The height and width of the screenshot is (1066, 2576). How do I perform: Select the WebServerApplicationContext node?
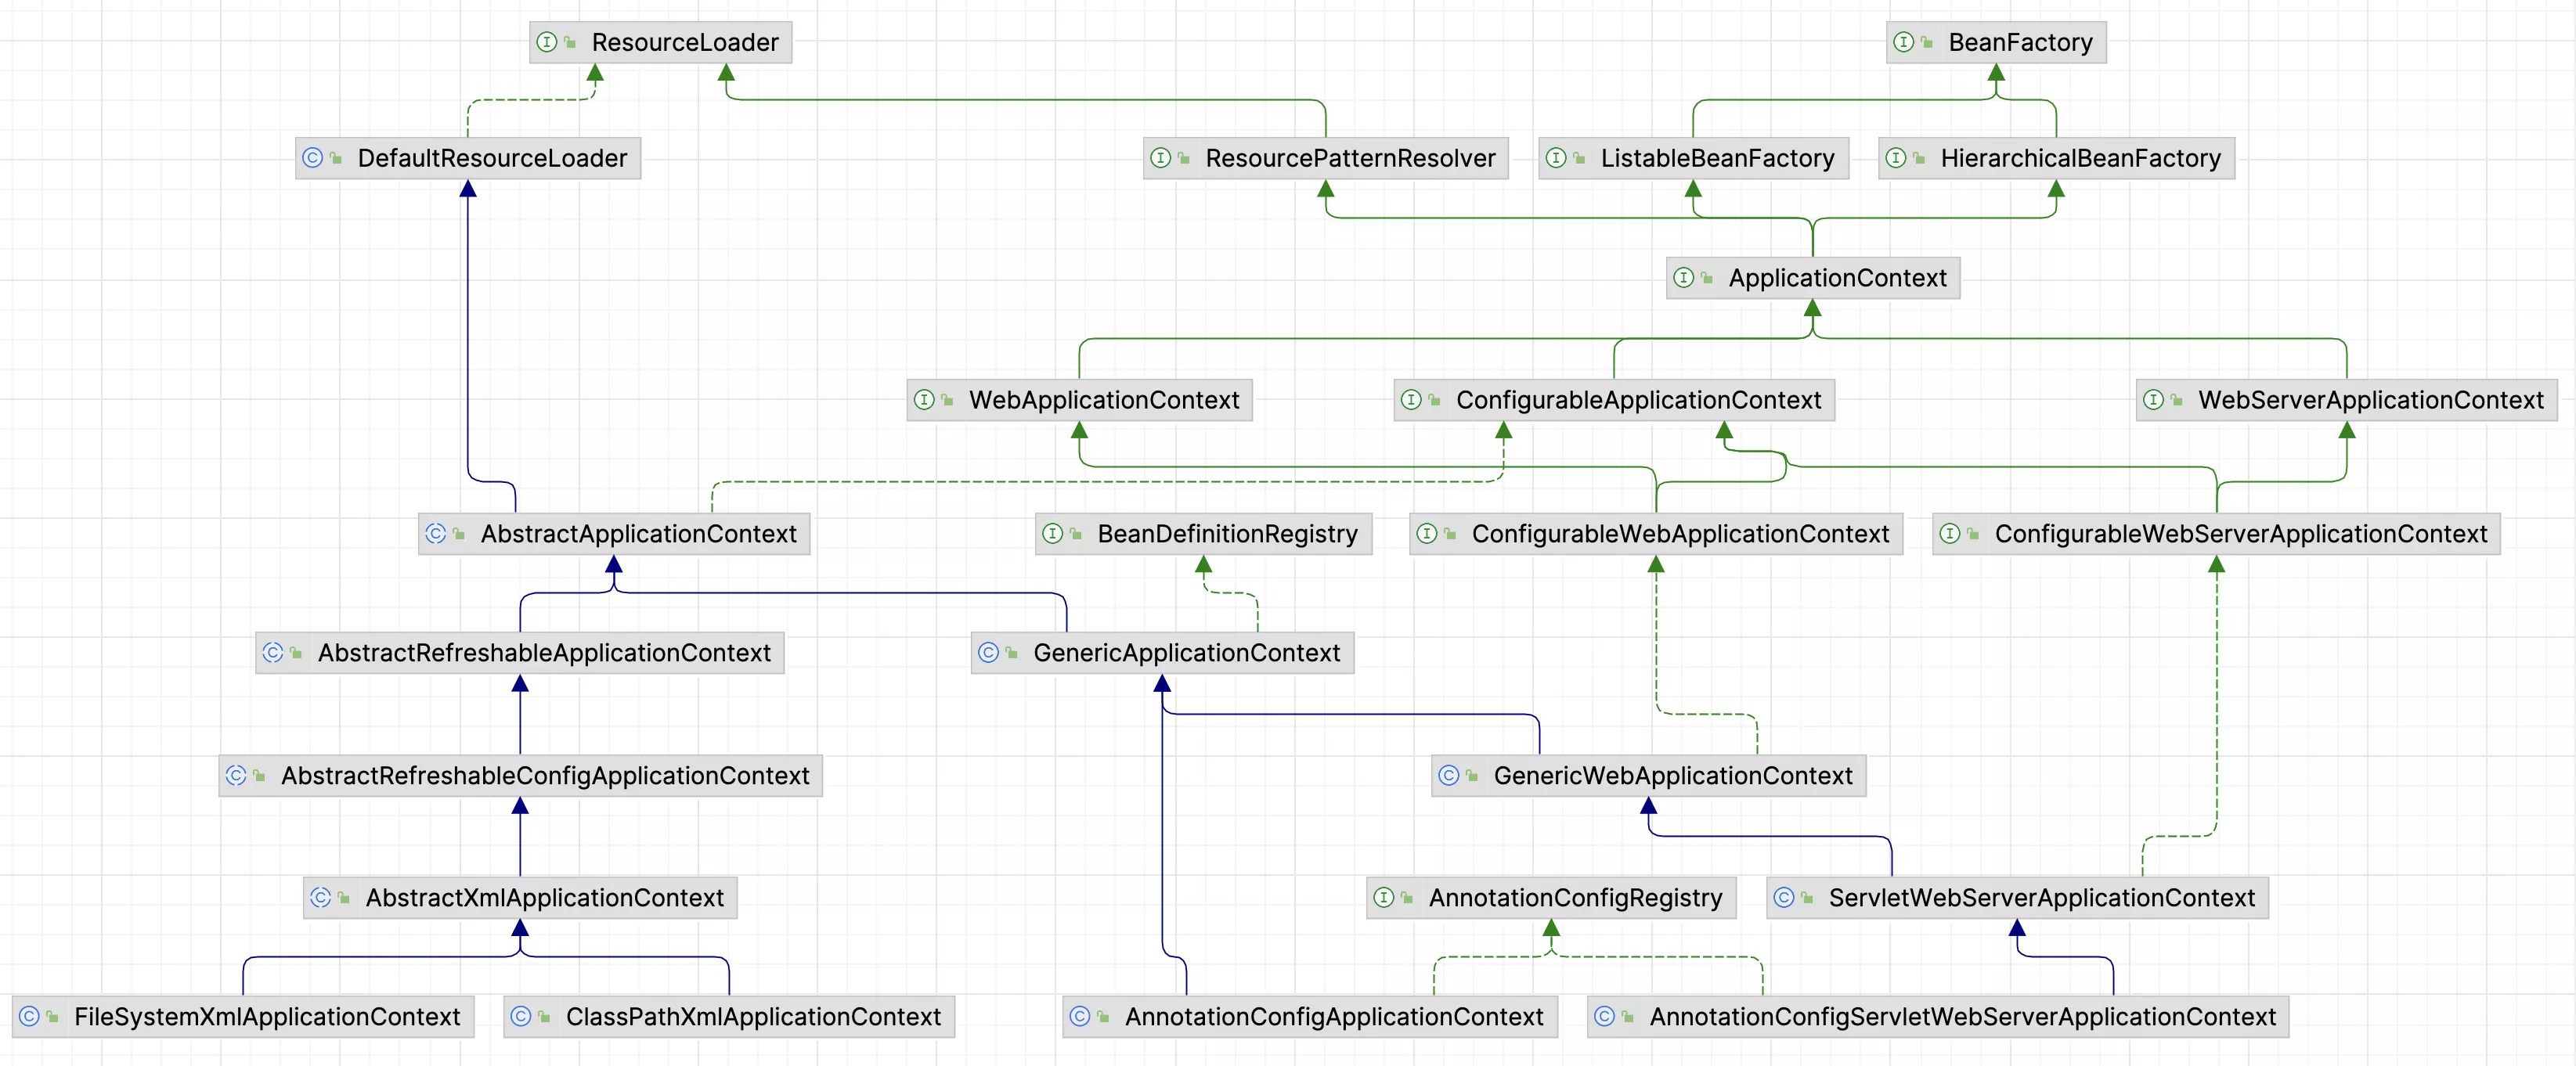point(2347,400)
